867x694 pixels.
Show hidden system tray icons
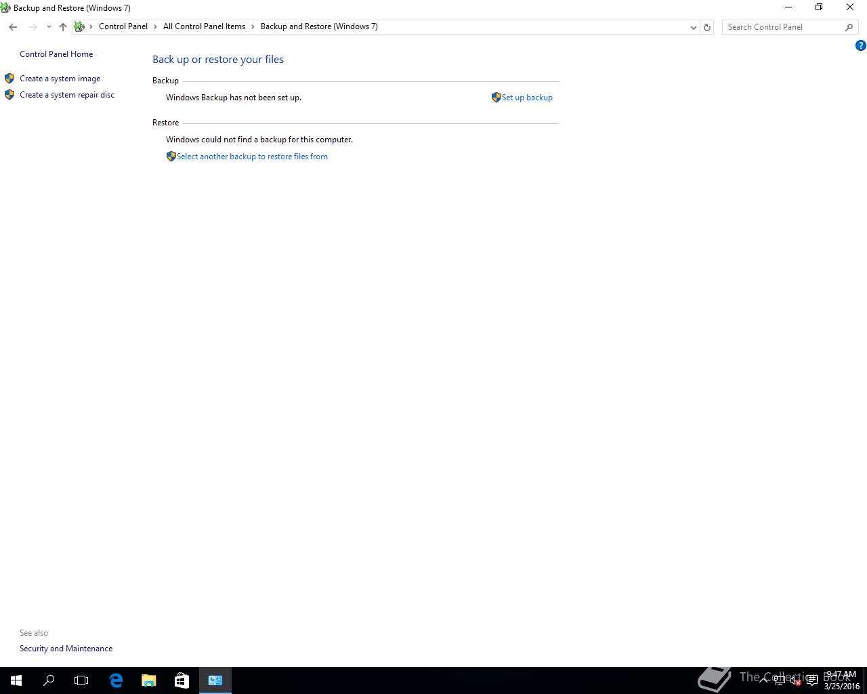pyautogui.click(x=763, y=680)
